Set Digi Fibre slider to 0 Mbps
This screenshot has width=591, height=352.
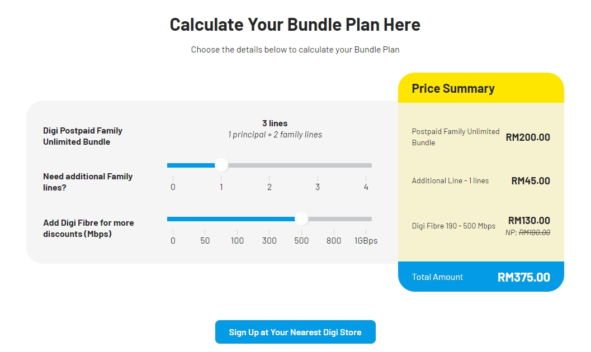[x=173, y=219]
